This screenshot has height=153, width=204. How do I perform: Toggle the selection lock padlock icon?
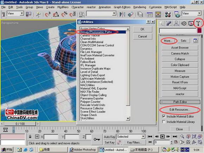click(x=30, y=136)
